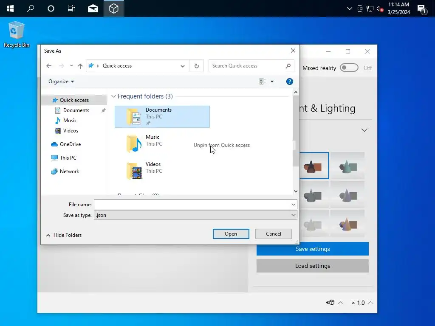
Task: Close the Save As dialog
Action: (293, 51)
